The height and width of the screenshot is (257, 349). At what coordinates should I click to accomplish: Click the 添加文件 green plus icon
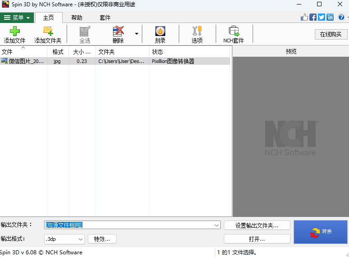click(15, 31)
